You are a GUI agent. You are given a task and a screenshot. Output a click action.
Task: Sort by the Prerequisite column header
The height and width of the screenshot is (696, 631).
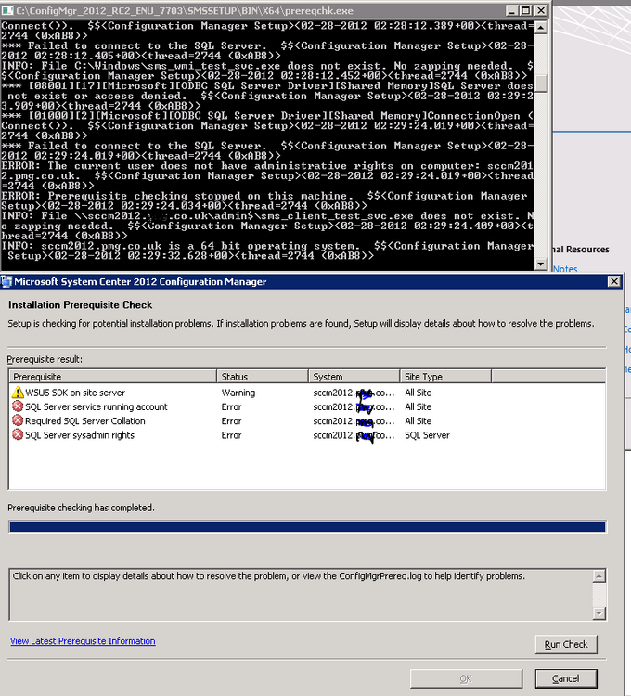click(x=112, y=377)
